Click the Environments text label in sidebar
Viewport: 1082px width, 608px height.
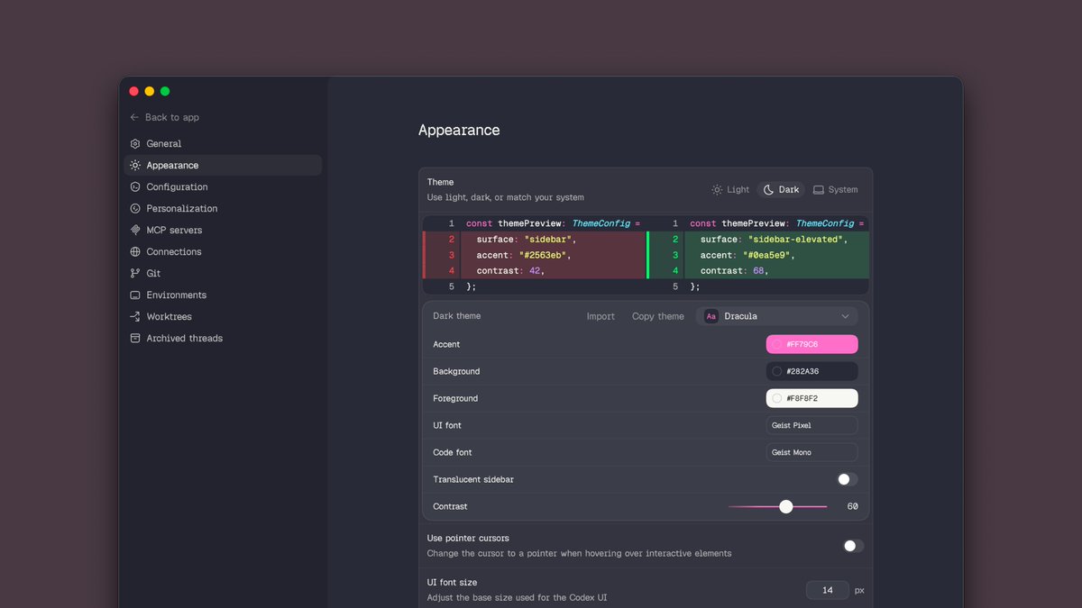(x=177, y=295)
